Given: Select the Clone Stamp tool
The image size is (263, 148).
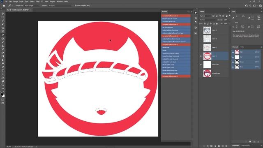Looking at the screenshot, I should 3,46.
